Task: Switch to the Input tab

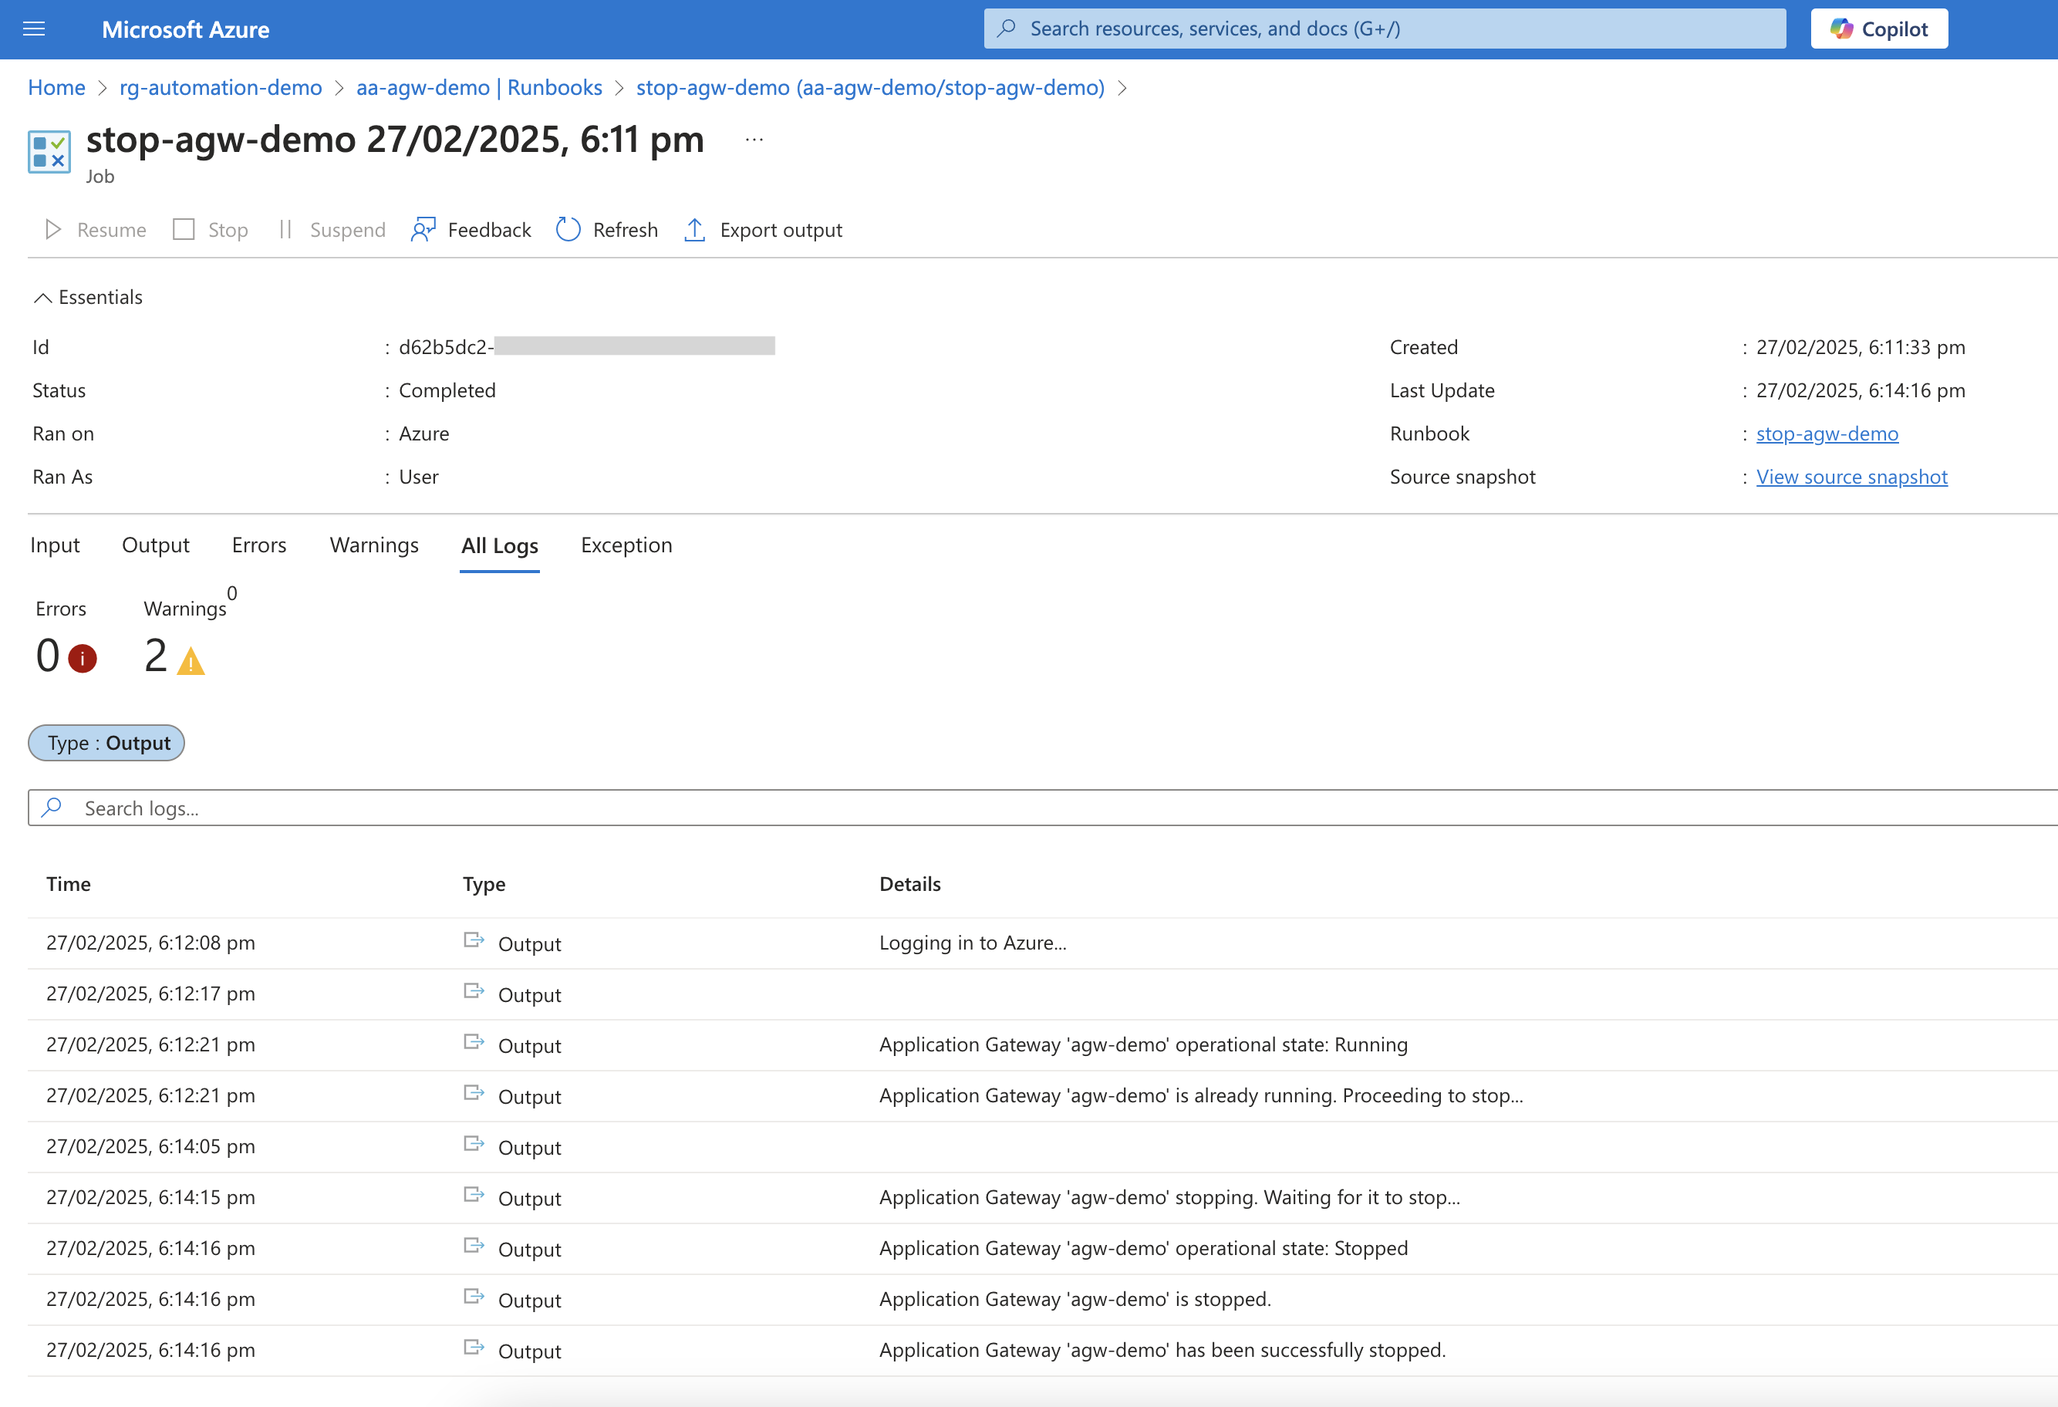Action: click(55, 545)
